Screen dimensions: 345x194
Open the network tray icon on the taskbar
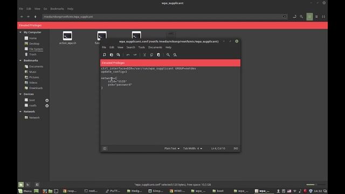(295, 191)
